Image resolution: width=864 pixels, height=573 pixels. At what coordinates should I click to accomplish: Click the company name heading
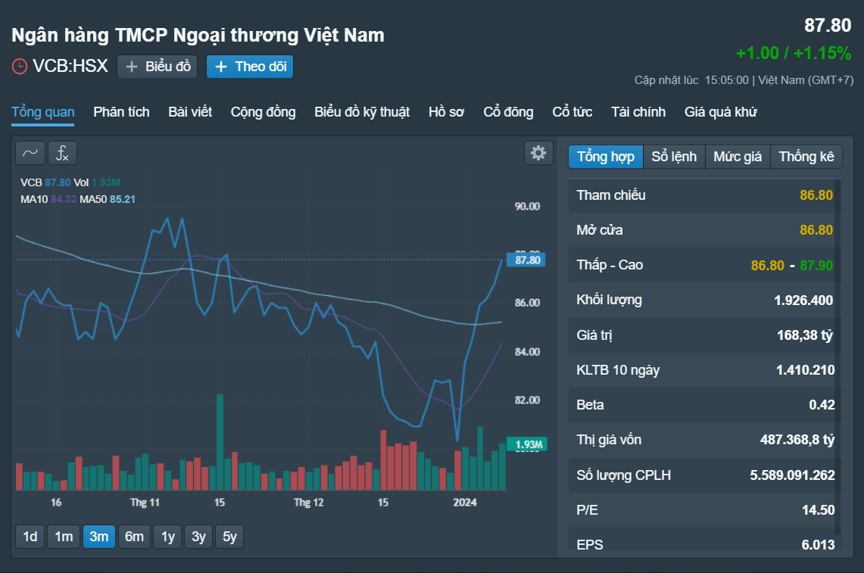click(x=198, y=36)
